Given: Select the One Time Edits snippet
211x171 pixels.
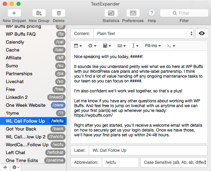Looking at the screenshot, I should [x=33, y=160].
